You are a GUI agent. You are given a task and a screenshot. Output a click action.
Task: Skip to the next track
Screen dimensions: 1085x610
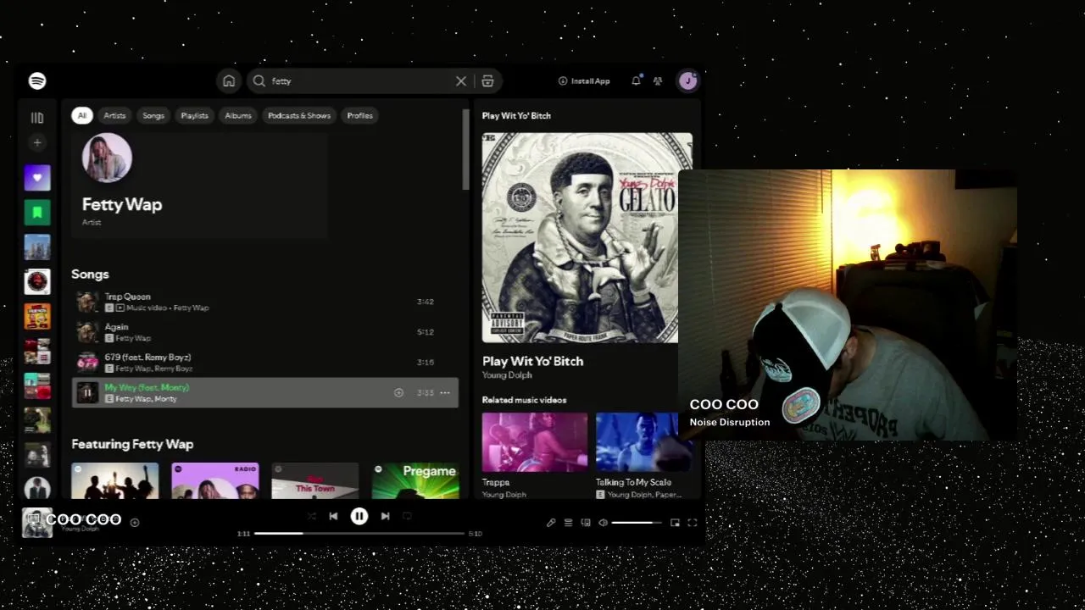[x=385, y=516]
